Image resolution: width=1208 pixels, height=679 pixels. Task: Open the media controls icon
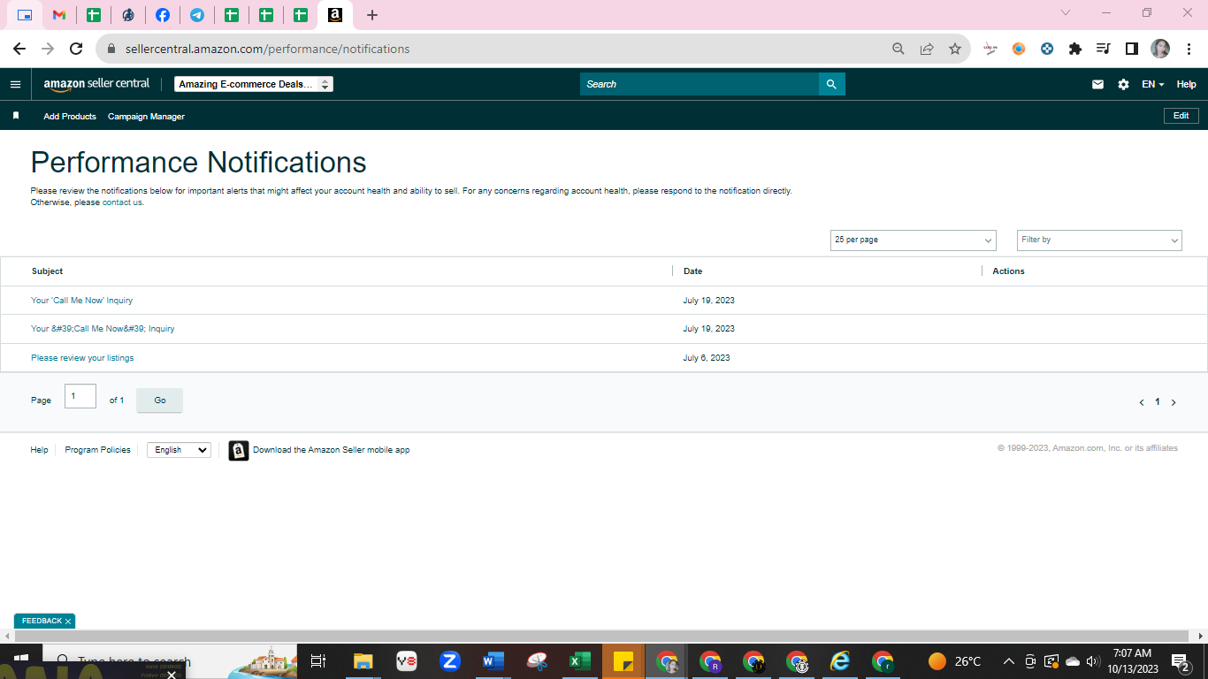coord(1103,49)
